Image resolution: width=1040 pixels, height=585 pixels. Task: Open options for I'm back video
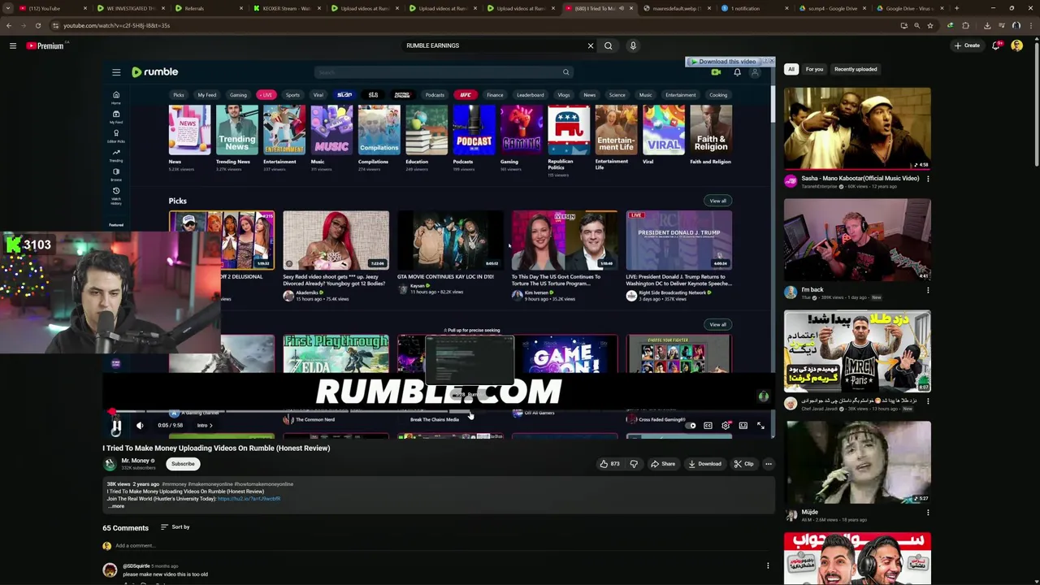(x=928, y=290)
